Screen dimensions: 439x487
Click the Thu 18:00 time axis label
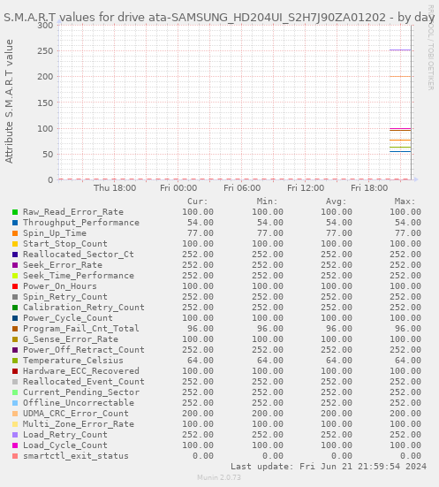click(x=115, y=188)
